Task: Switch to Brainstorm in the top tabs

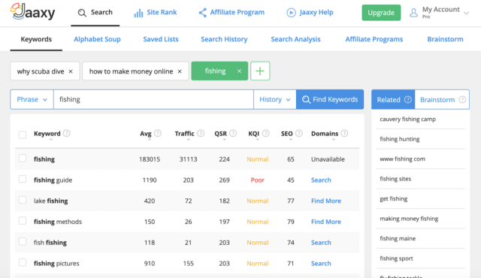Action: [x=446, y=39]
